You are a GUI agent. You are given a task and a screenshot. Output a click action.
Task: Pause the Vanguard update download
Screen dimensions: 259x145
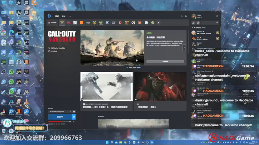(x=73, y=122)
